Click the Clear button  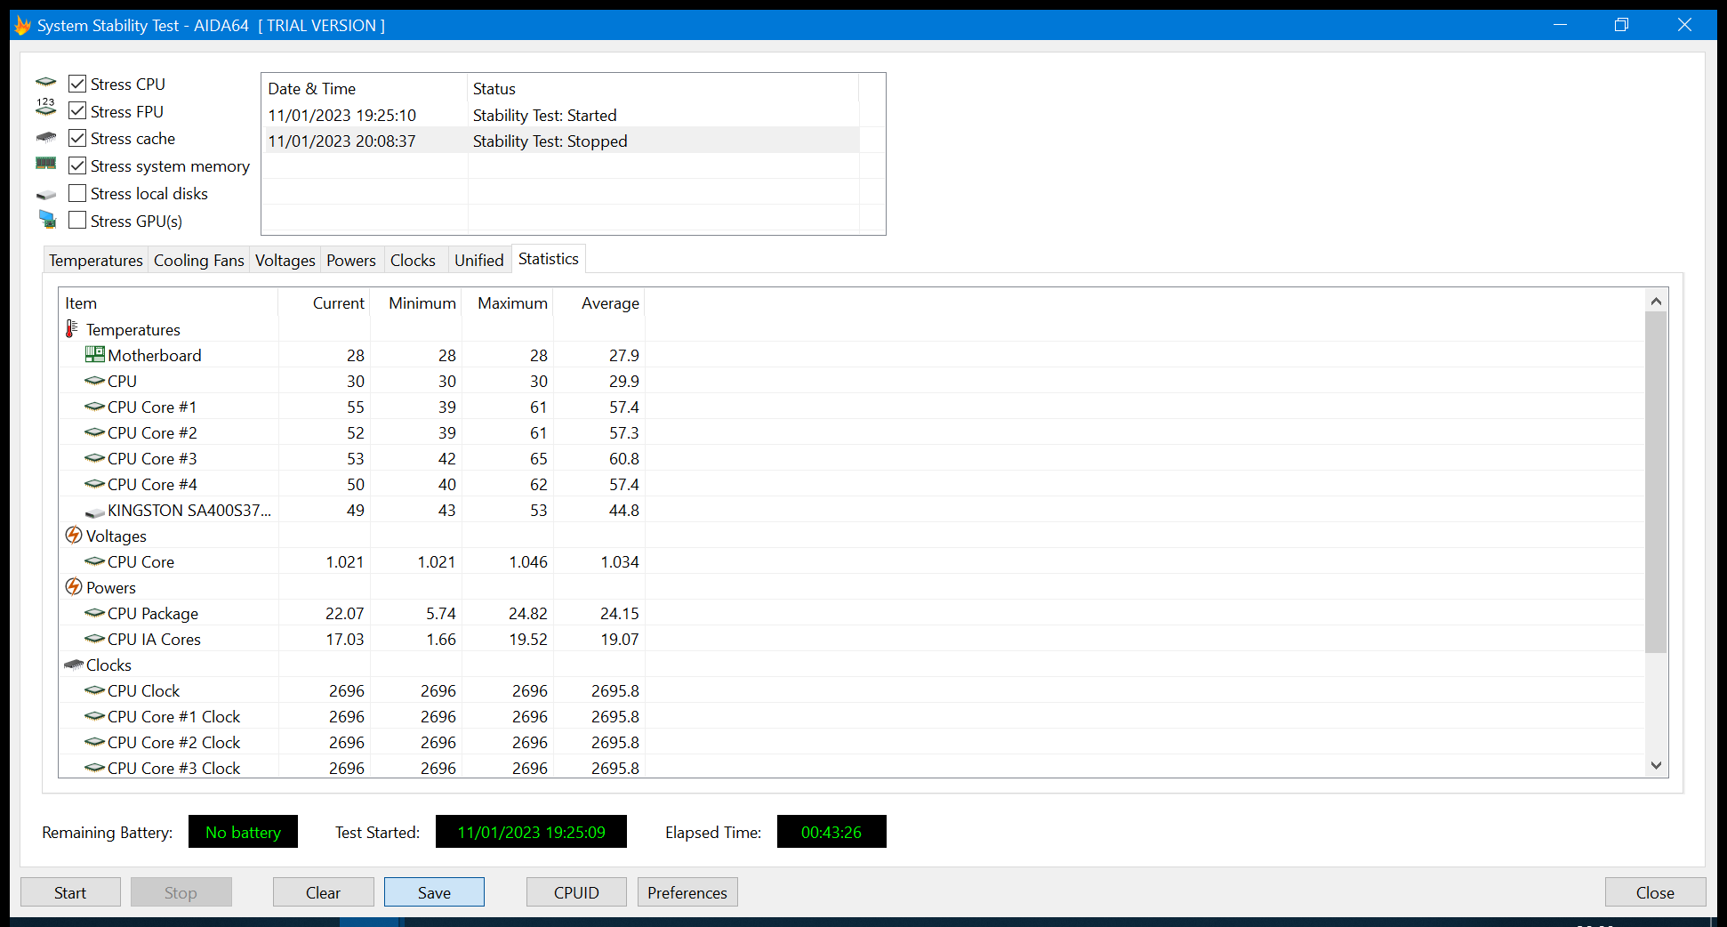324,892
